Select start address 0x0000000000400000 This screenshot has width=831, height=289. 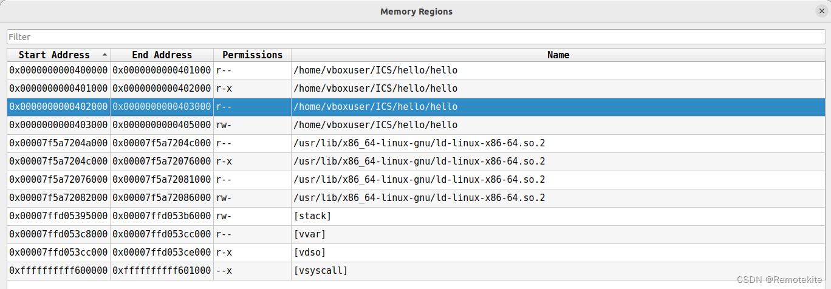pyautogui.click(x=58, y=70)
